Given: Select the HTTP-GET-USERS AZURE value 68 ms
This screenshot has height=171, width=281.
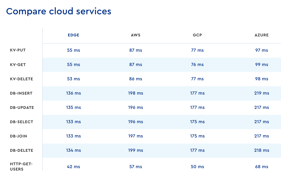Looking at the screenshot, I should coord(262,167).
